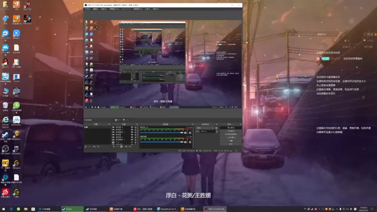Pop out the Sources dock panel
Viewport: 377px width, 212px height.
click(137, 124)
